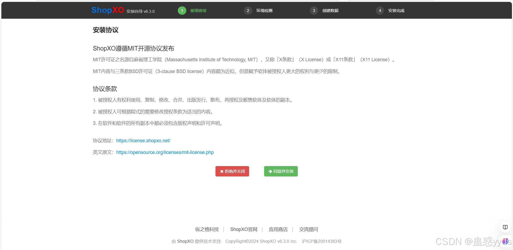Select step 1 circle 使用协议

pos(182,11)
